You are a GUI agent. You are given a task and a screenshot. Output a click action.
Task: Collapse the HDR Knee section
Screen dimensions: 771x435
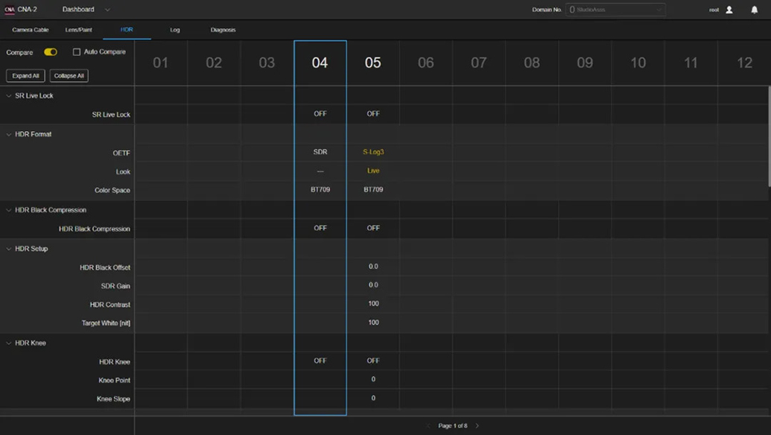tap(9, 343)
